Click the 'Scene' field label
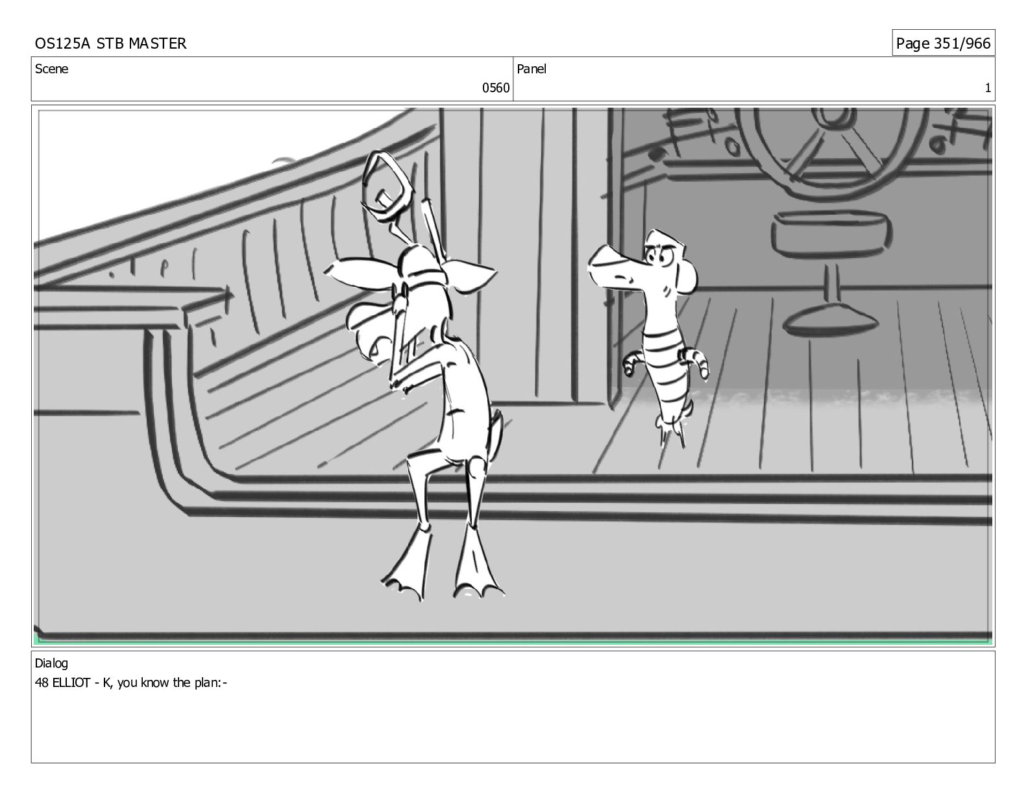 (x=51, y=69)
